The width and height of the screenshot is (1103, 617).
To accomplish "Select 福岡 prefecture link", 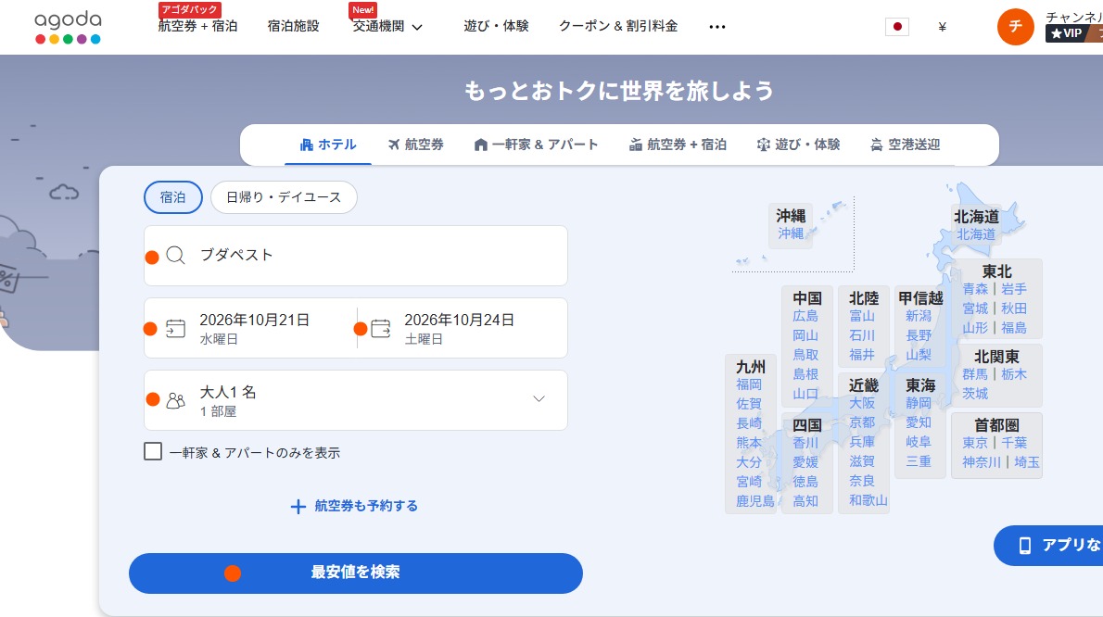I will 749,384.
